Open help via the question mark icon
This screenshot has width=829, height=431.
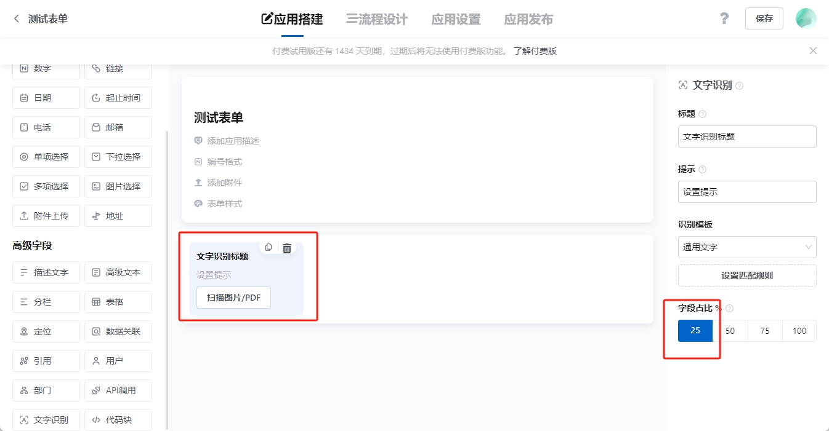pyautogui.click(x=724, y=18)
